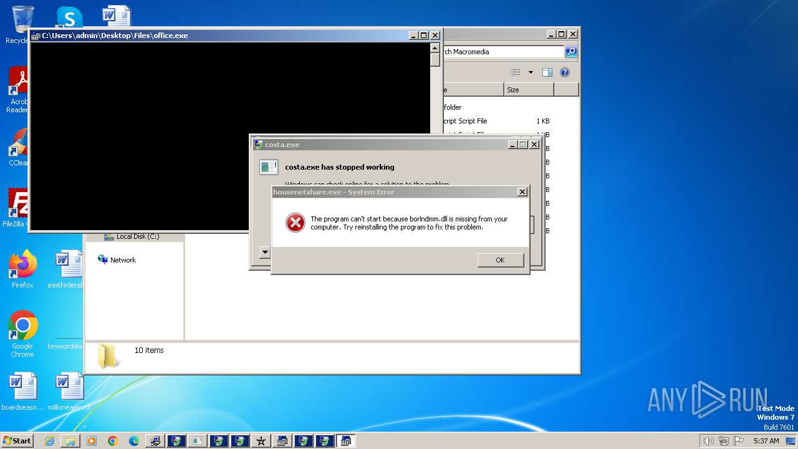Screen dimensions: 798x449
Task: Switch to the star-icon app on the taskbar
Action: point(261,441)
